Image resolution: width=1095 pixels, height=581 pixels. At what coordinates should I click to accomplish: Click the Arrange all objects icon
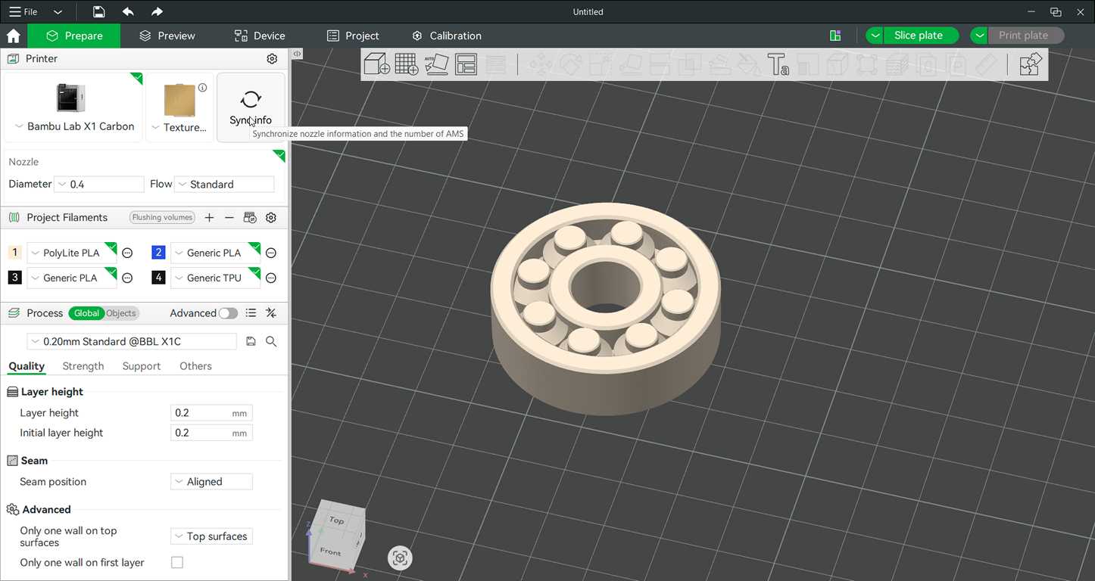pyautogui.click(x=466, y=64)
